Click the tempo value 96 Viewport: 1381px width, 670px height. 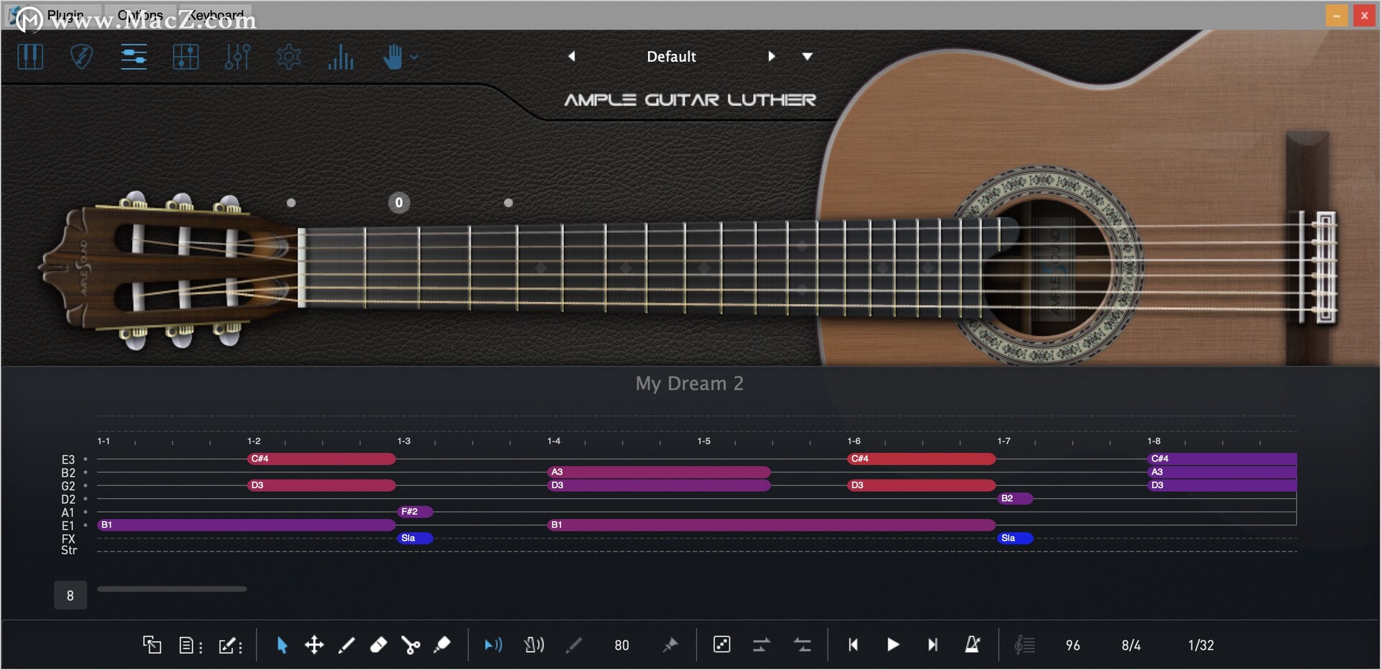[x=1072, y=645]
